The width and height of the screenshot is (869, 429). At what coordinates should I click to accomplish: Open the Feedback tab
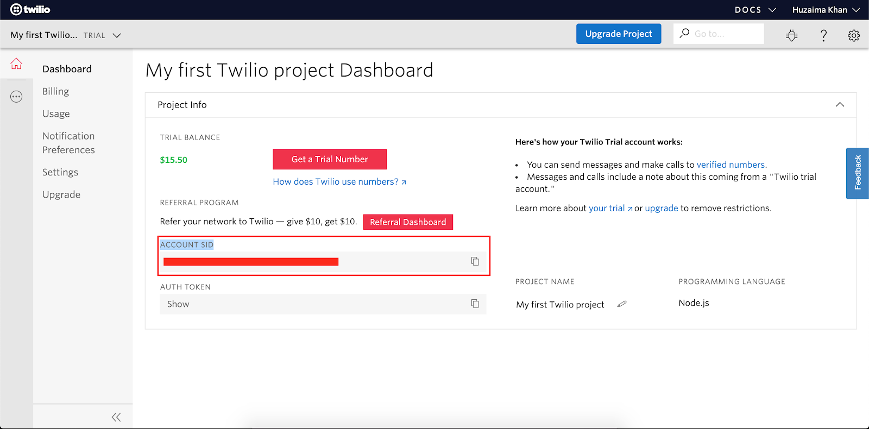tap(858, 173)
